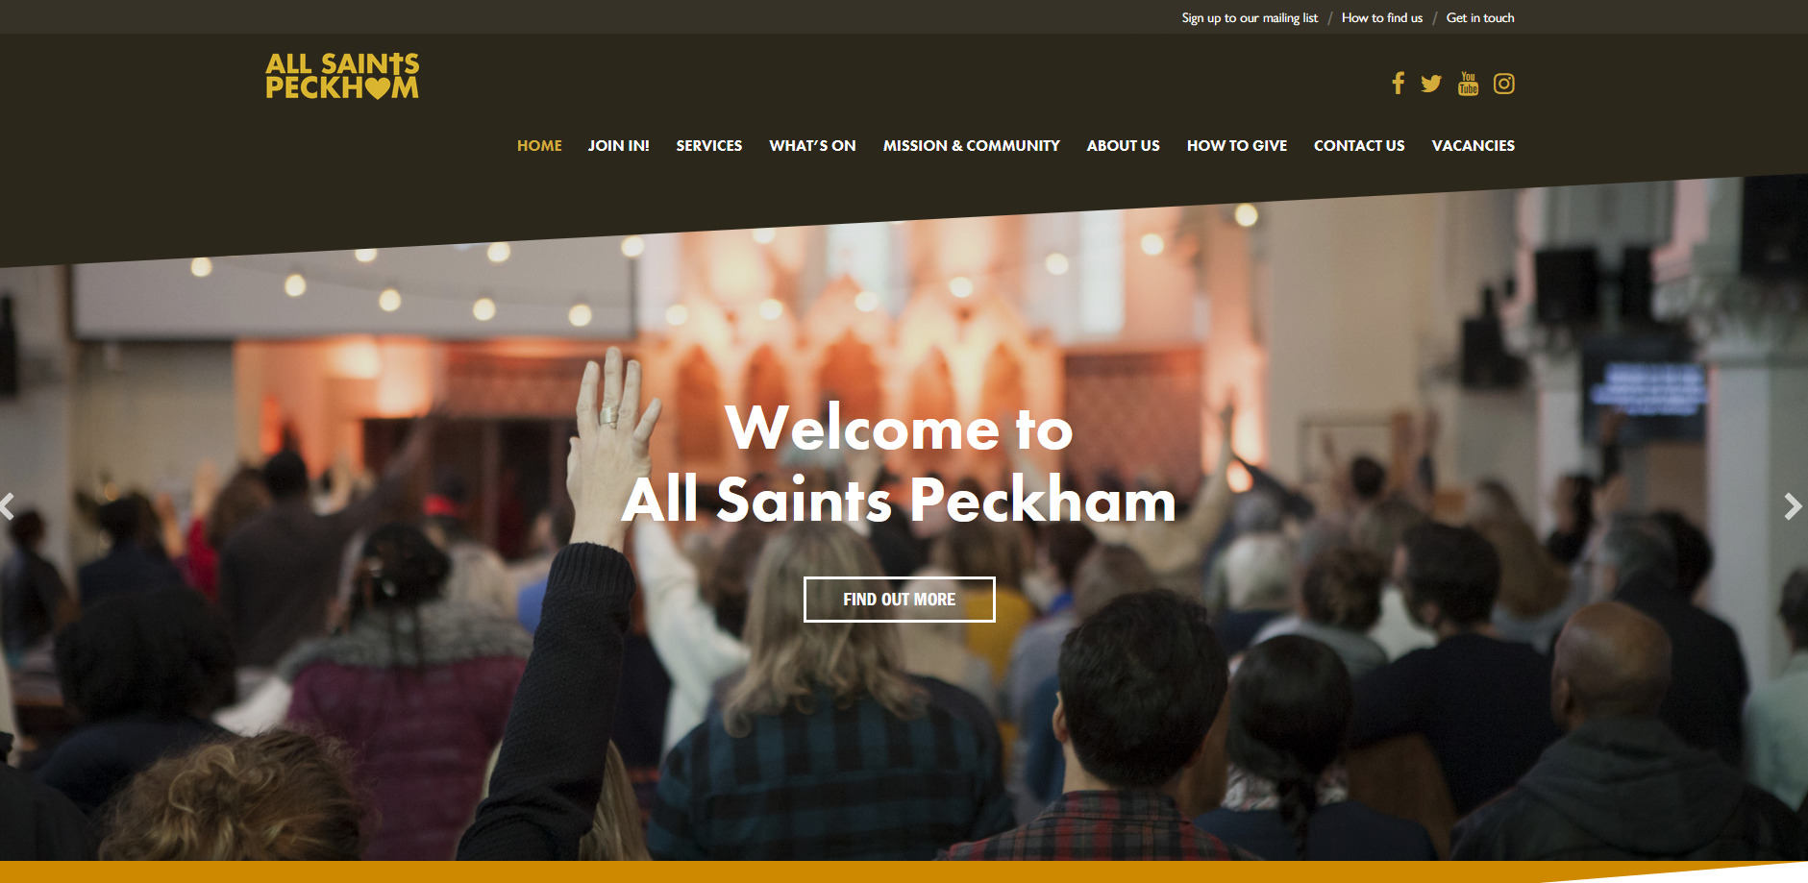
Task: Open the Twitter bird icon
Action: coord(1431,84)
